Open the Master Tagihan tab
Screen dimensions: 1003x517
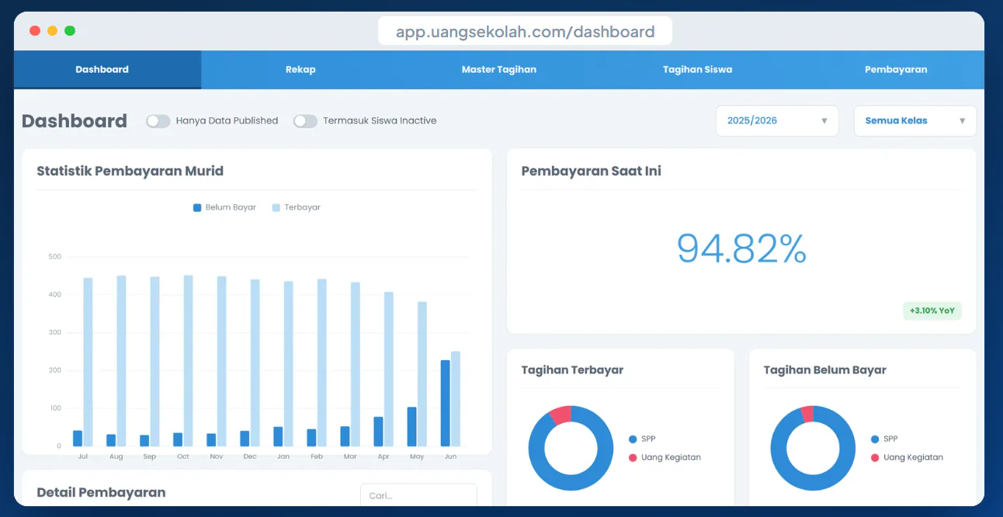[x=499, y=69]
